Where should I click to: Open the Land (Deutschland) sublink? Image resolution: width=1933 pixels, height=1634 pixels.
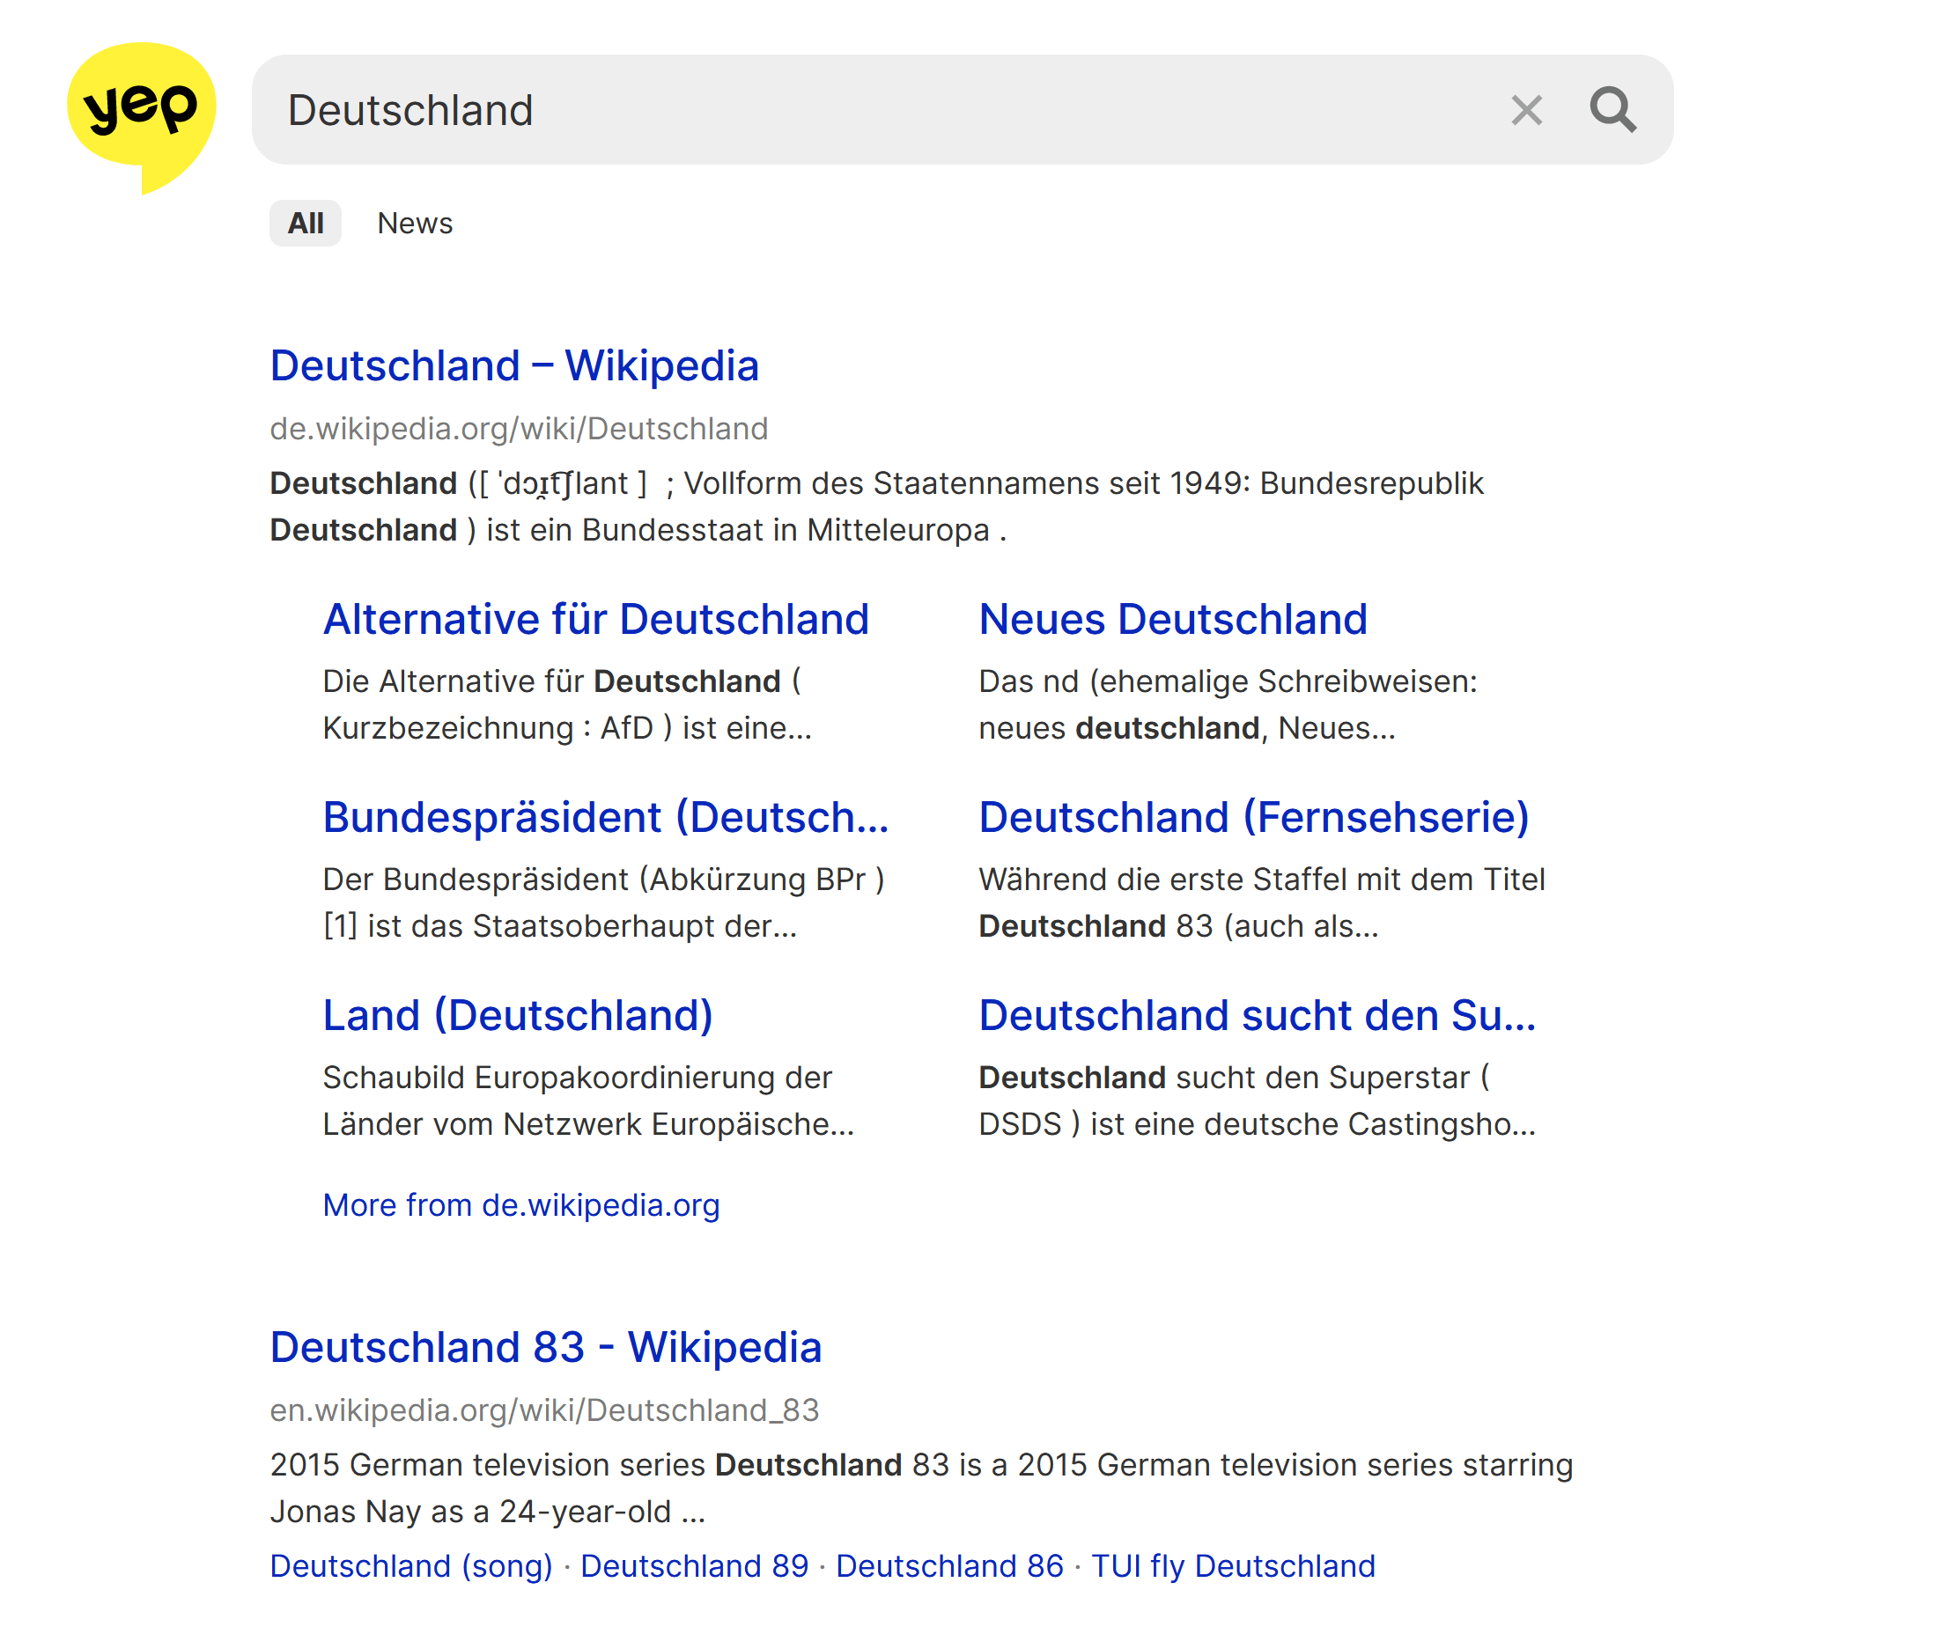(x=517, y=1015)
